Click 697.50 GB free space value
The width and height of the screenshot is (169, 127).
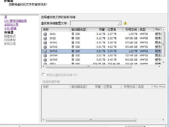(x=131, y=38)
